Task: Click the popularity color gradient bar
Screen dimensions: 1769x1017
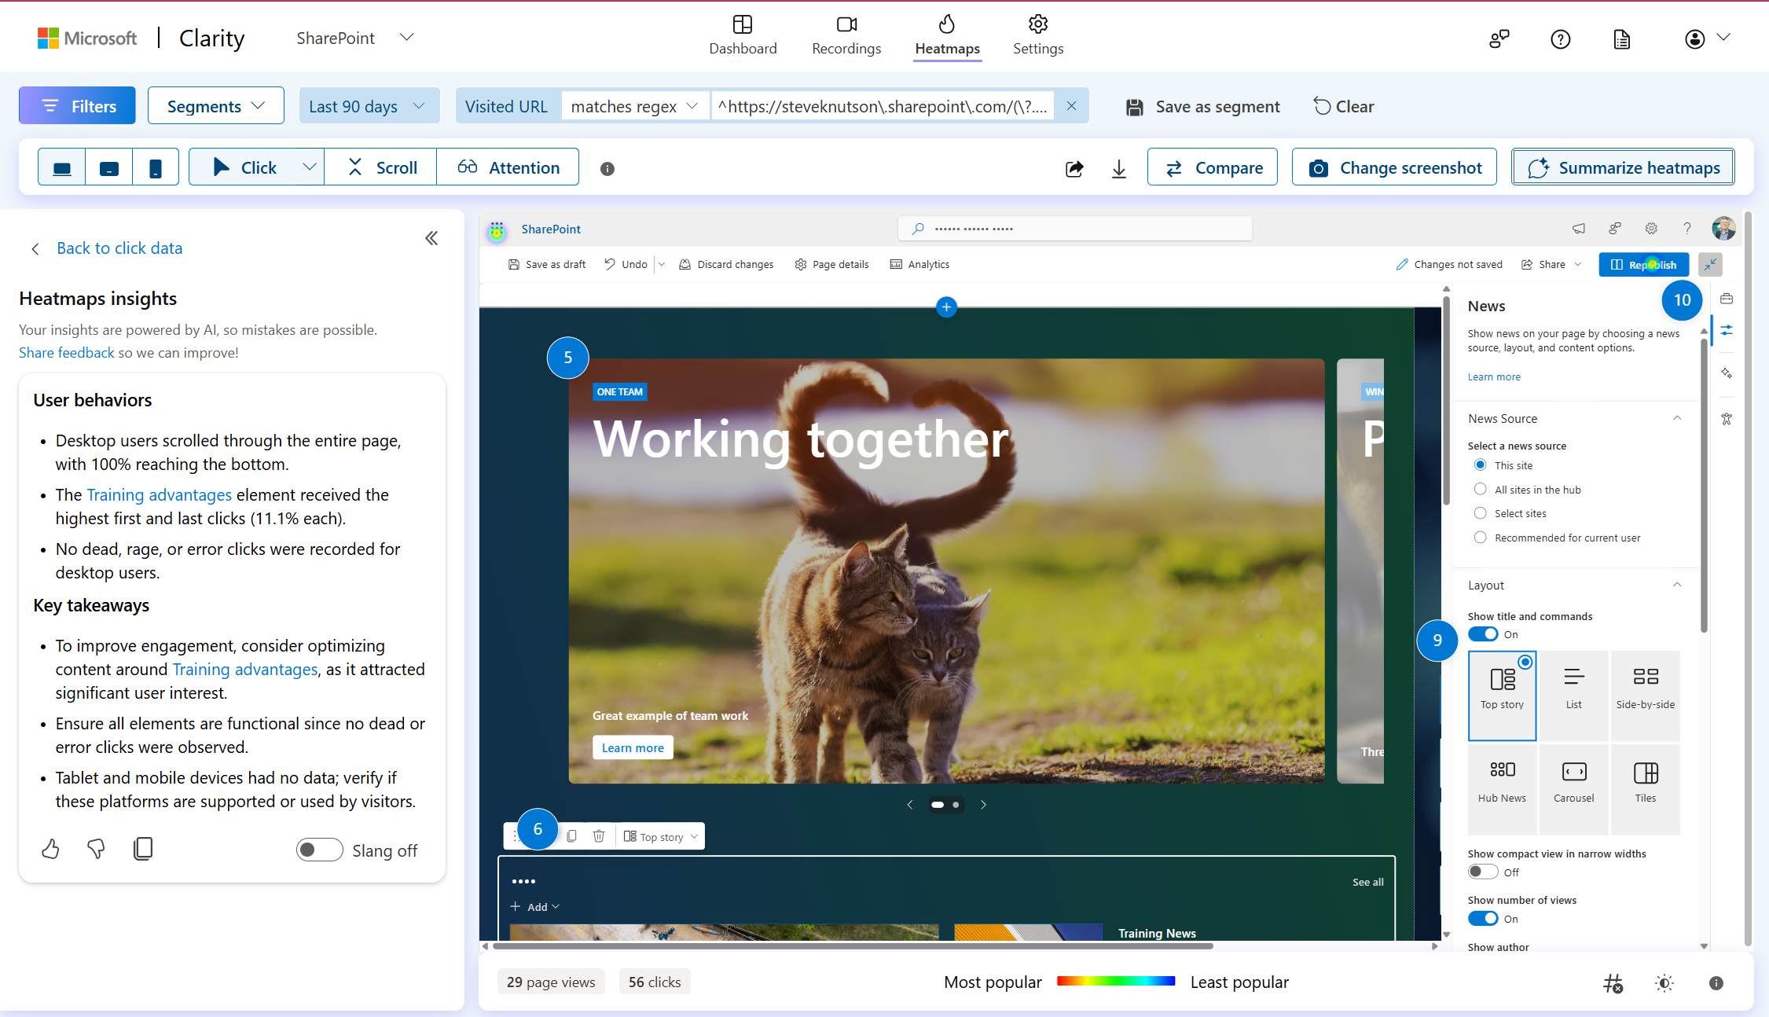Action: pos(1116,981)
